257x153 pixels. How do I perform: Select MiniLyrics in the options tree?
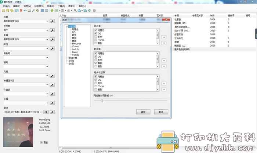[76, 44]
